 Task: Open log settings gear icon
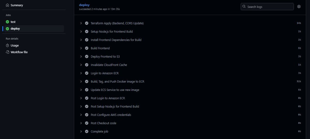[x=299, y=6]
